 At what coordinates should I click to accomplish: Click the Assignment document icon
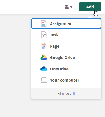44,23
